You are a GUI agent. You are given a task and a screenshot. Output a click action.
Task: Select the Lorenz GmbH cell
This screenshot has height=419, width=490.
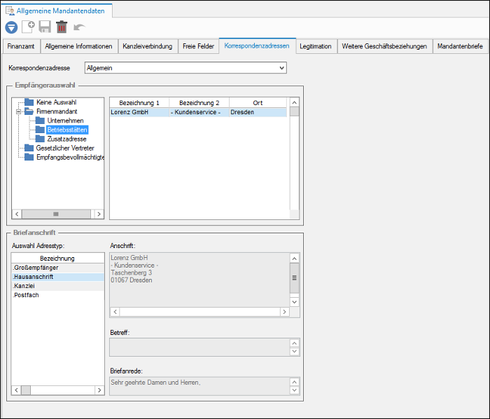tap(139, 112)
